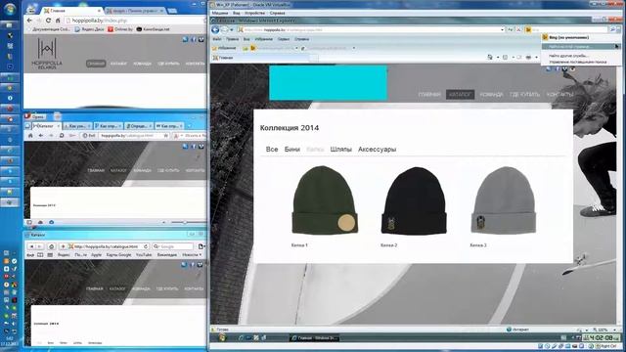
Task: Reload the page in Opera
Action: pyautogui.click(x=62, y=136)
